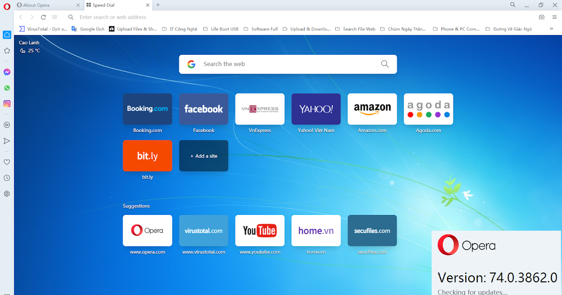Screen dimensions: 562x295
Task: Open the YouTube suggestion tile
Action: (x=260, y=230)
